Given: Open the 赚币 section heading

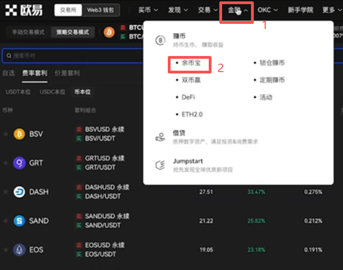Looking at the screenshot, I should 179,36.
